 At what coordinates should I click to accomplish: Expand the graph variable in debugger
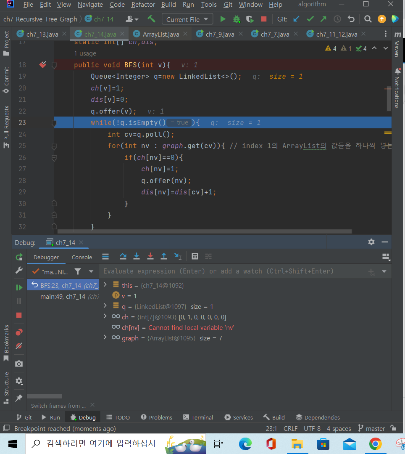(105, 338)
